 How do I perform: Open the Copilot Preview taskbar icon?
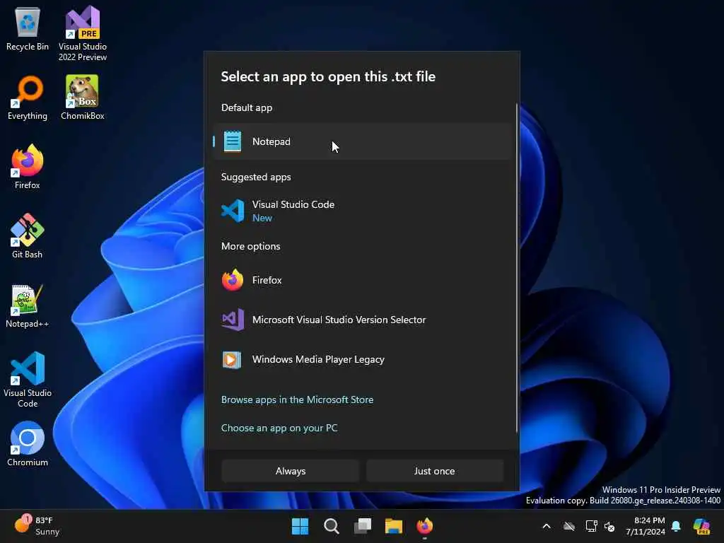click(x=702, y=526)
